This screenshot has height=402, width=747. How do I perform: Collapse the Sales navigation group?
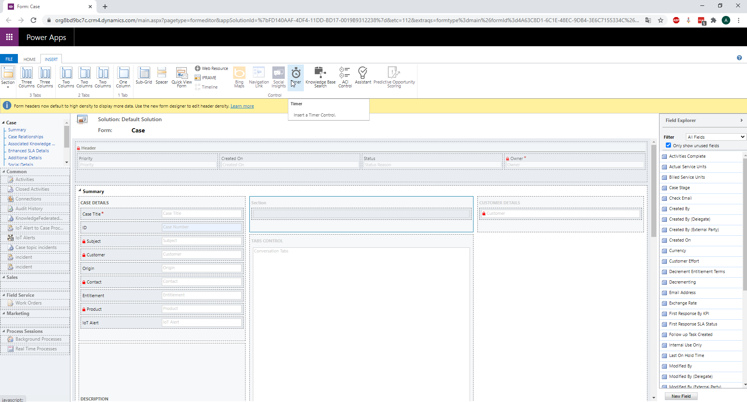tap(4, 277)
